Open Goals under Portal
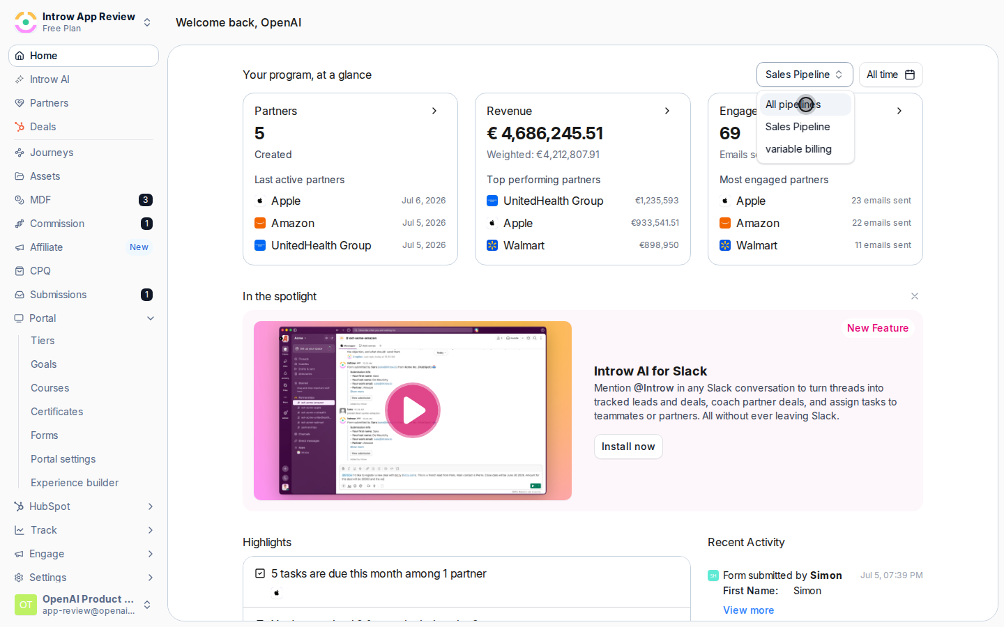The height and width of the screenshot is (627, 1004). [x=44, y=364]
